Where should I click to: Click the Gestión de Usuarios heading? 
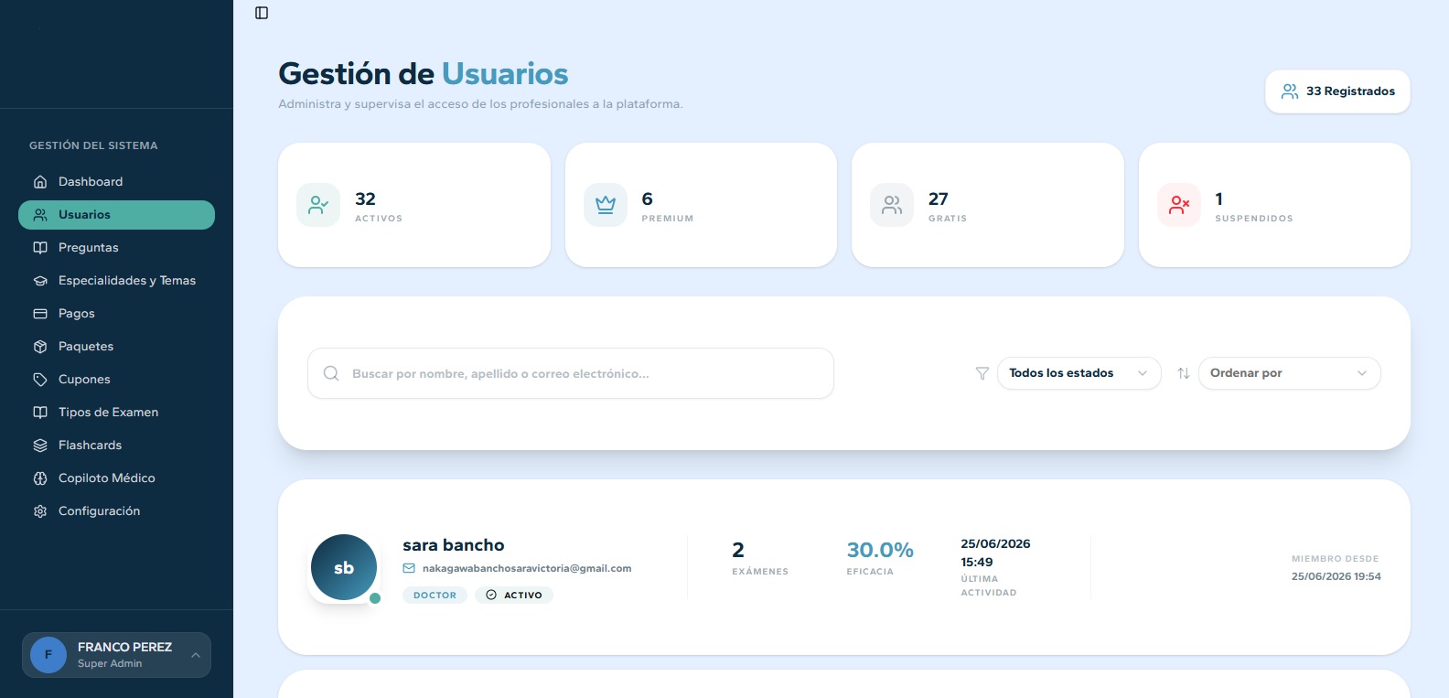(424, 73)
